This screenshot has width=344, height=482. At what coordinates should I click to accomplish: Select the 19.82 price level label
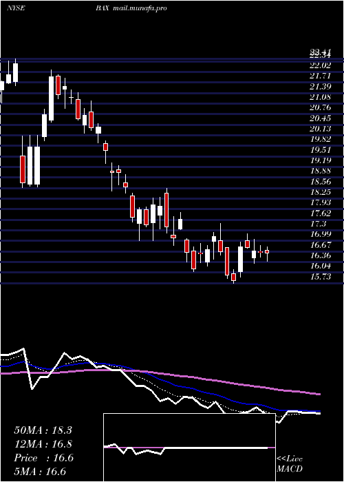point(320,139)
